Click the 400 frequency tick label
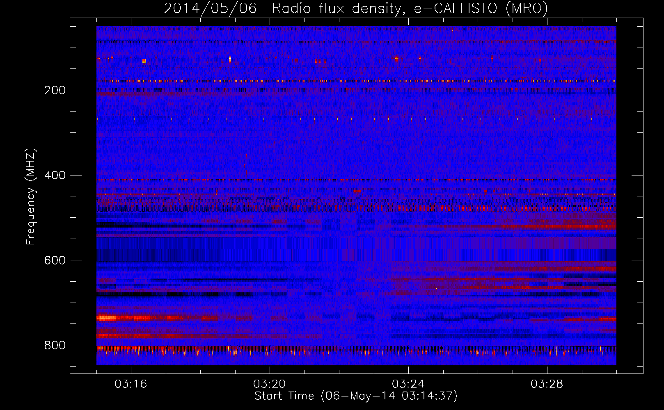The width and height of the screenshot is (664, 410). (x=55, y=175)
